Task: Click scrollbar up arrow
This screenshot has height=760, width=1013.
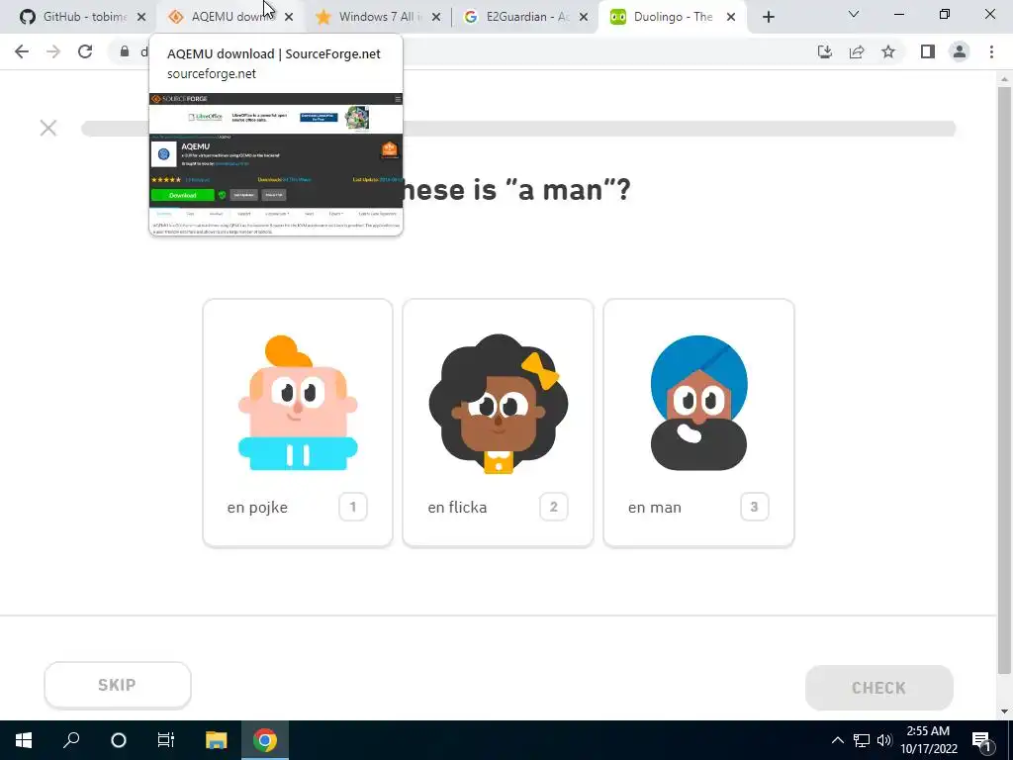Action: tap(1004, 79)
